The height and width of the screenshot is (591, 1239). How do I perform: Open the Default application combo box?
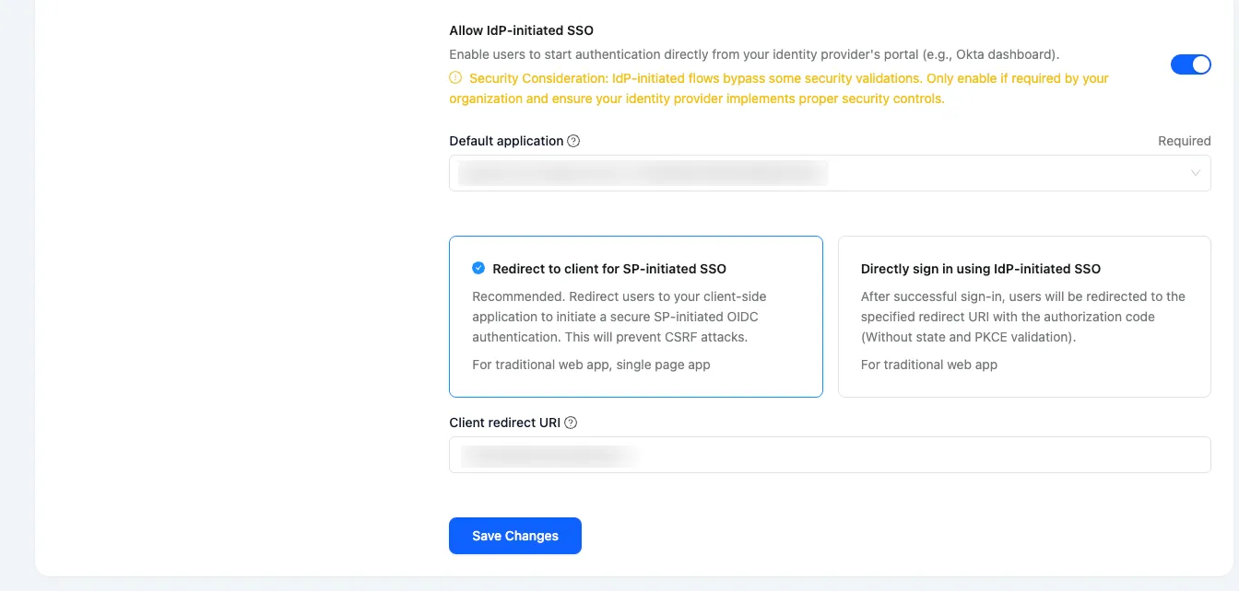pos(830,172)
